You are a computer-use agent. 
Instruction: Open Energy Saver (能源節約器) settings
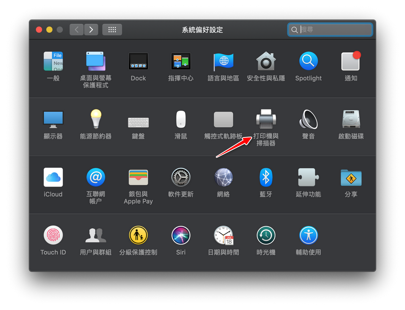96,120
